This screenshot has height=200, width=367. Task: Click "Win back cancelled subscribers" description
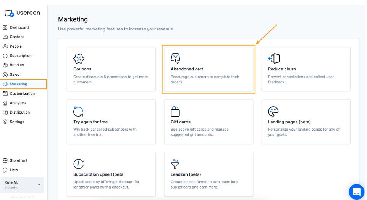(105, 132)
